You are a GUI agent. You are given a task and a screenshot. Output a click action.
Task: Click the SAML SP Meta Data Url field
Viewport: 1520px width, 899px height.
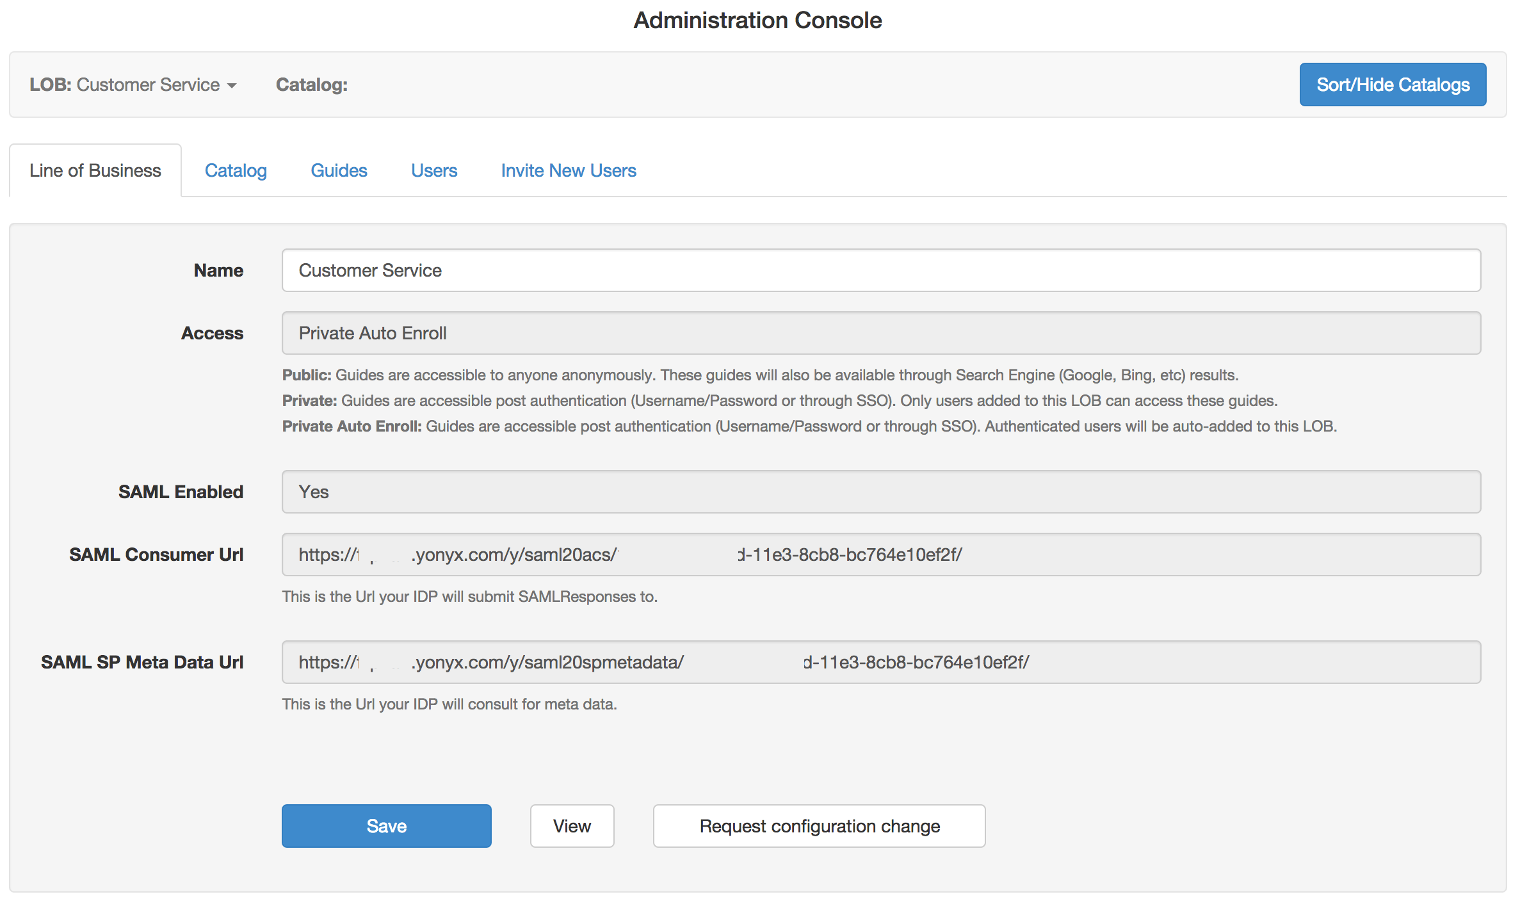point(881,662)
